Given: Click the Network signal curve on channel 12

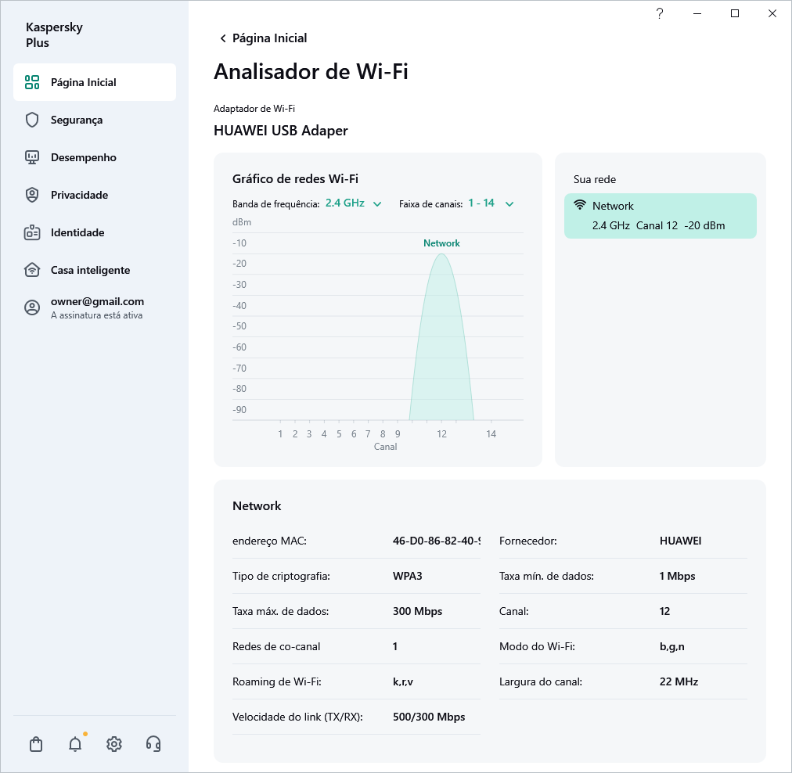Looking at the screenshot, I should tap(441, 336).
